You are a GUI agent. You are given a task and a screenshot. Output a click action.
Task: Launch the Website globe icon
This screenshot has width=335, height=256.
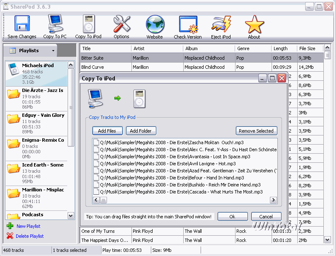(155, 24)
